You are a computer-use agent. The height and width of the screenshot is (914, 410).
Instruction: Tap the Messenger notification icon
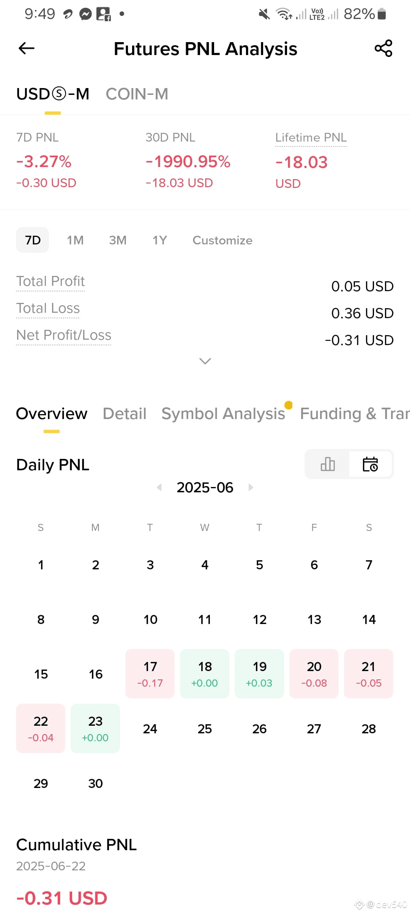[x=85, y=14]
